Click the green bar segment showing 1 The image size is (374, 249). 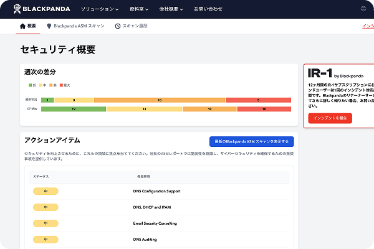pyautogui.click(x=47, y=100)
